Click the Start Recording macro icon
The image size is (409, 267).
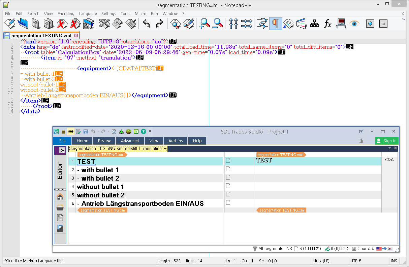coord(370,23)
